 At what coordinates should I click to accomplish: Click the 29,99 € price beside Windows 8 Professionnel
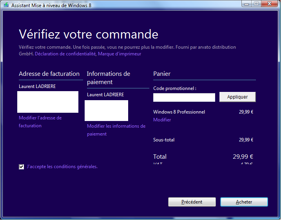pyautogui.click(x=246, y=112)
